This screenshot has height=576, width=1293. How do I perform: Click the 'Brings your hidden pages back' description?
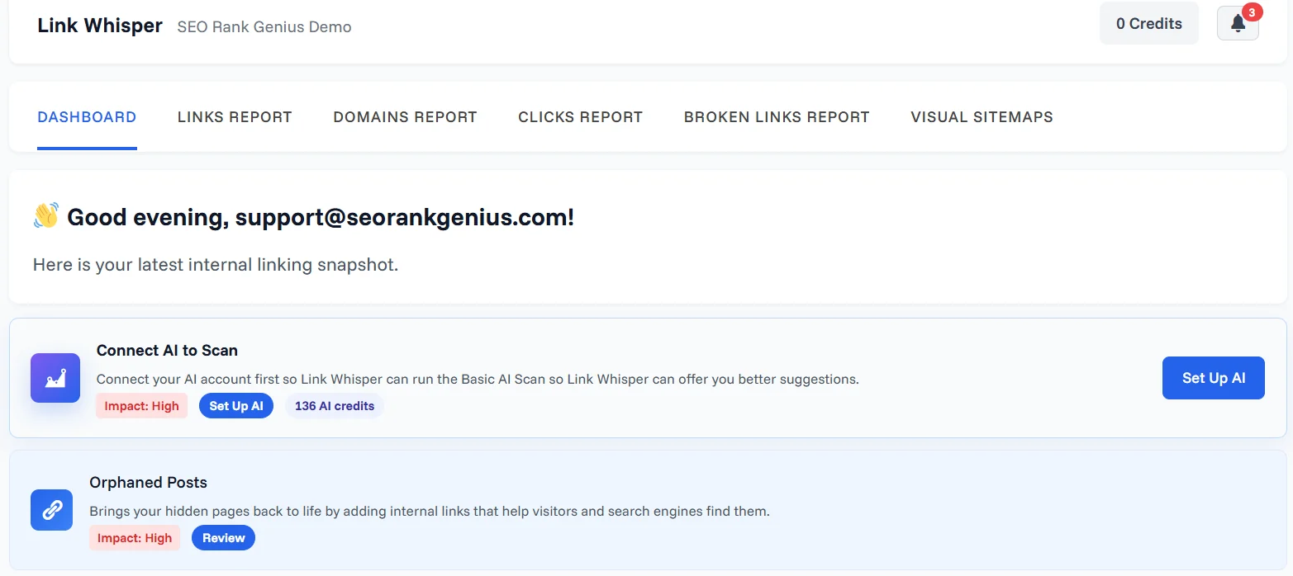pyautogui.click(x=430, y=512)
